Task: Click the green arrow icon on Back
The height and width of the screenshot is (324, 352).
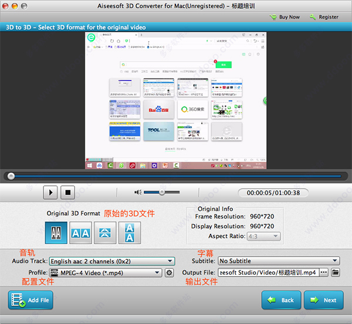Action: (x=272, y=300)
